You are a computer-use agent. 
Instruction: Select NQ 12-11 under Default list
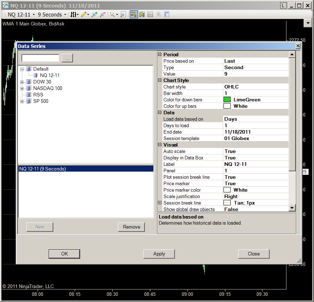tap(50, 75)
